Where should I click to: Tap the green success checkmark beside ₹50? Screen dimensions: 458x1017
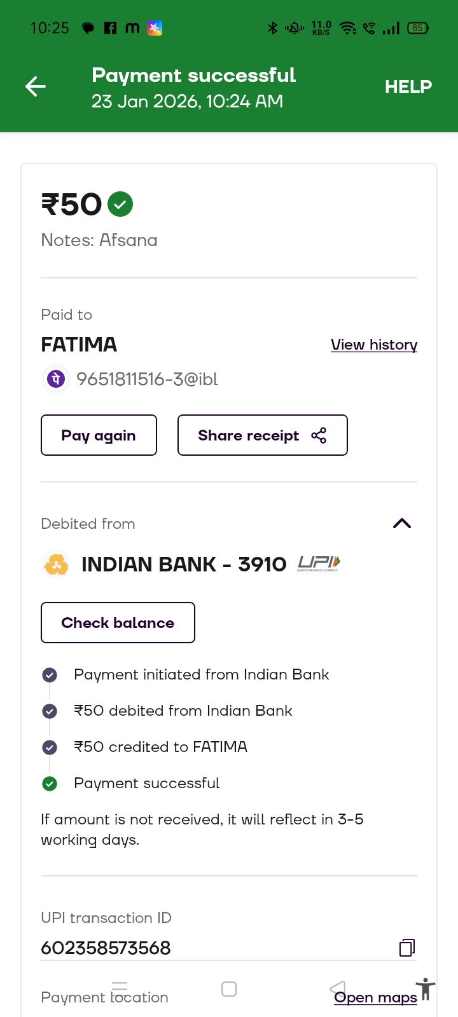coord(120,204)
